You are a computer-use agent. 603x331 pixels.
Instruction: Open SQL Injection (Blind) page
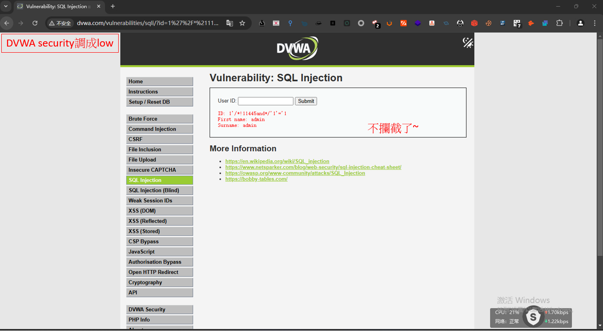(x=160, y=191)
